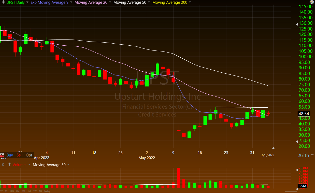315x193 pixels.
Task: Click the 100.00 price axis label
Action: 306,57
